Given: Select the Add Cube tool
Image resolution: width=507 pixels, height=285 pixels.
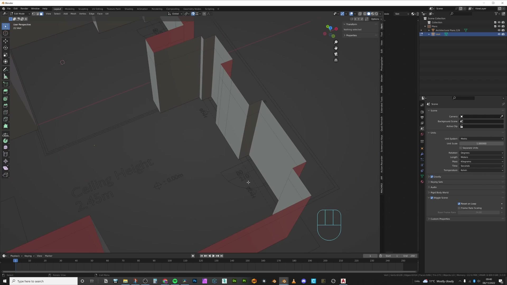Looking at the screenshot, I should (x=6, y=84).
